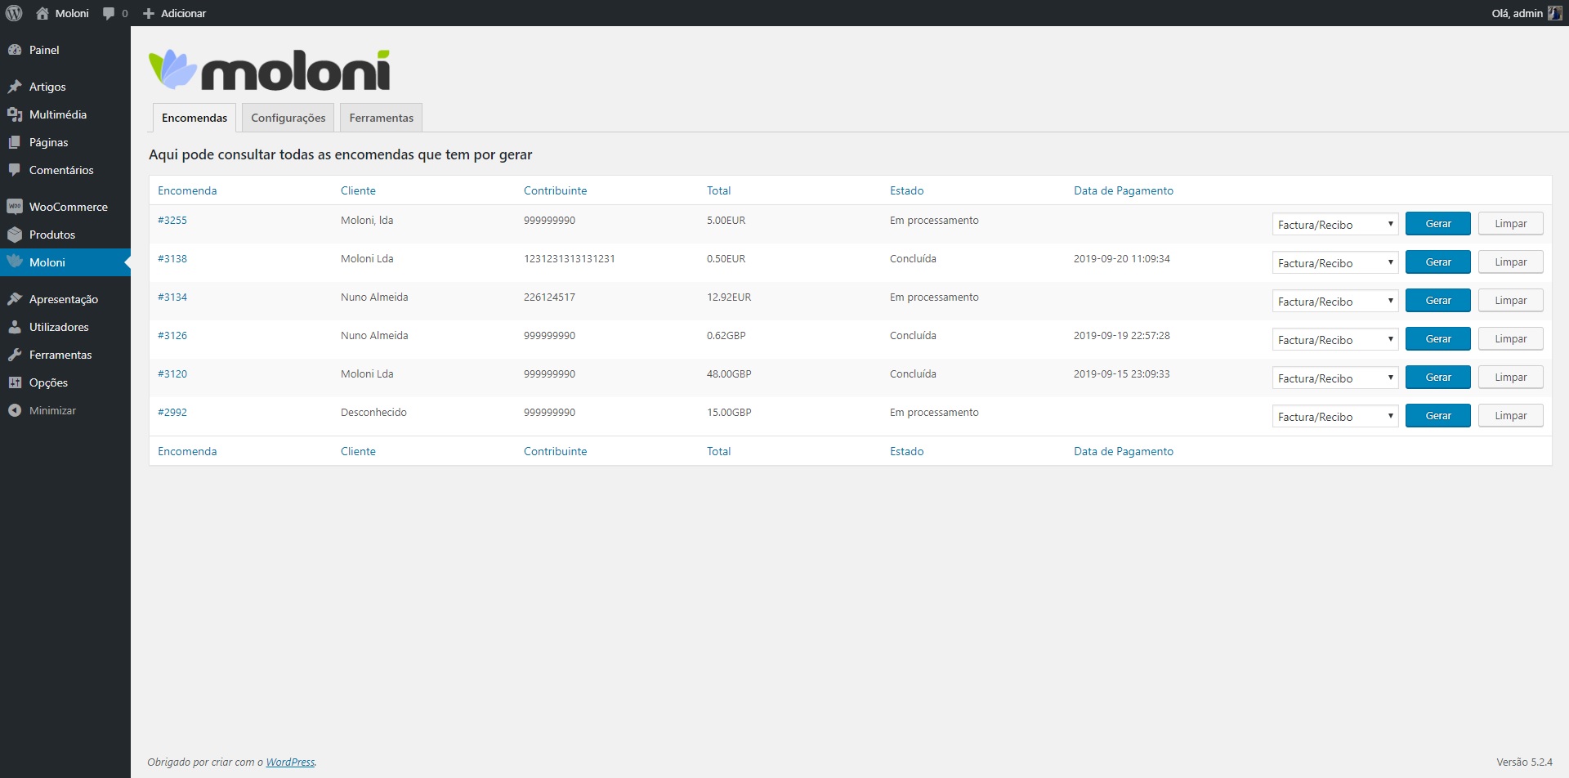
Task: Click the Ferramentas wrench icon in sidebar
Action: click(x=15, y=355)
